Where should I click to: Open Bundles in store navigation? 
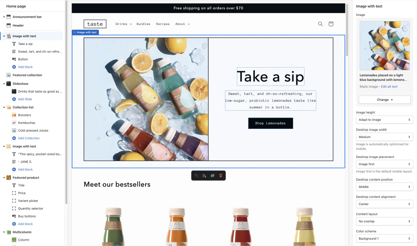pos(143,24)
